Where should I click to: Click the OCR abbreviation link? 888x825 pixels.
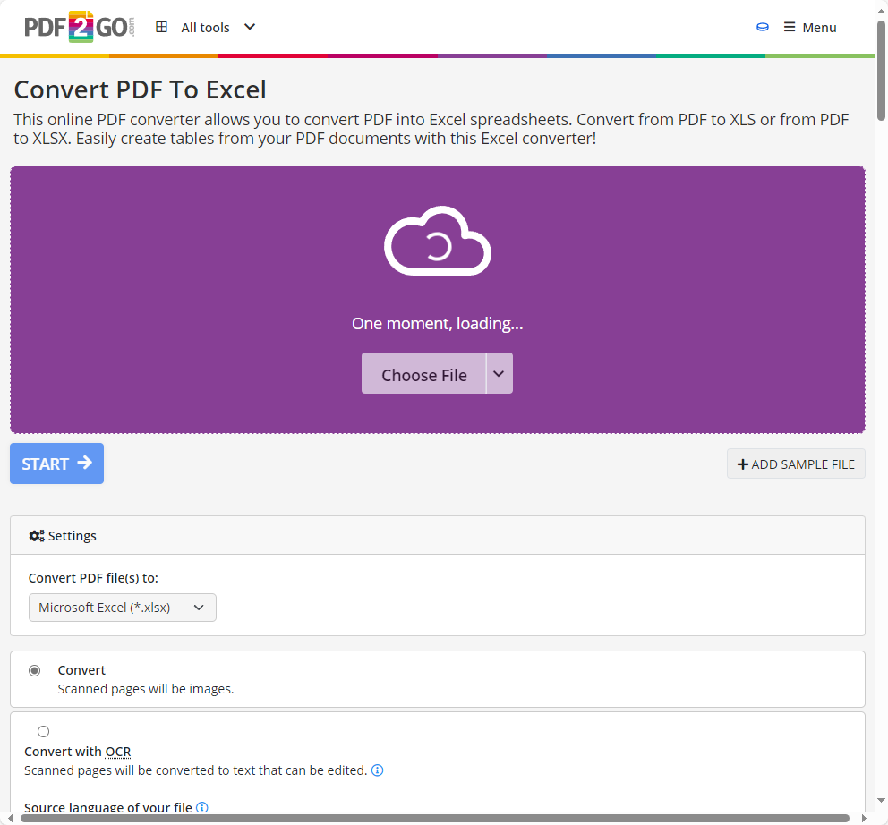[x=118, y=752]
